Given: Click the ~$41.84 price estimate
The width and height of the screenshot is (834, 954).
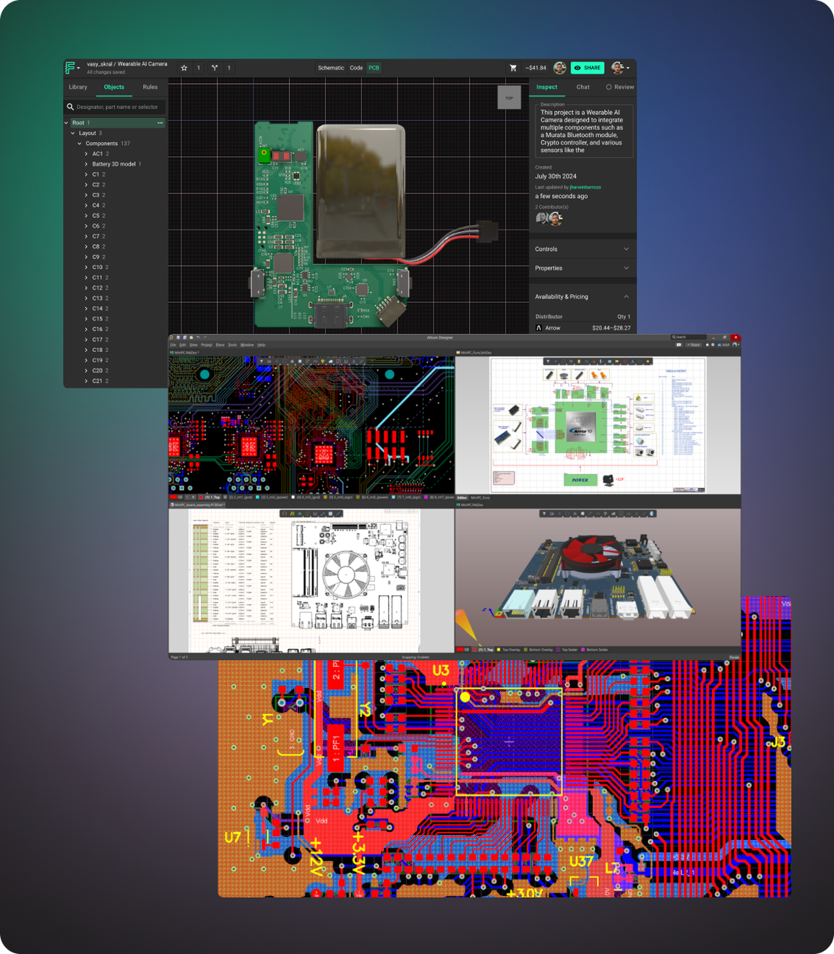Looking at the screenshot, I should coord(536,68).
